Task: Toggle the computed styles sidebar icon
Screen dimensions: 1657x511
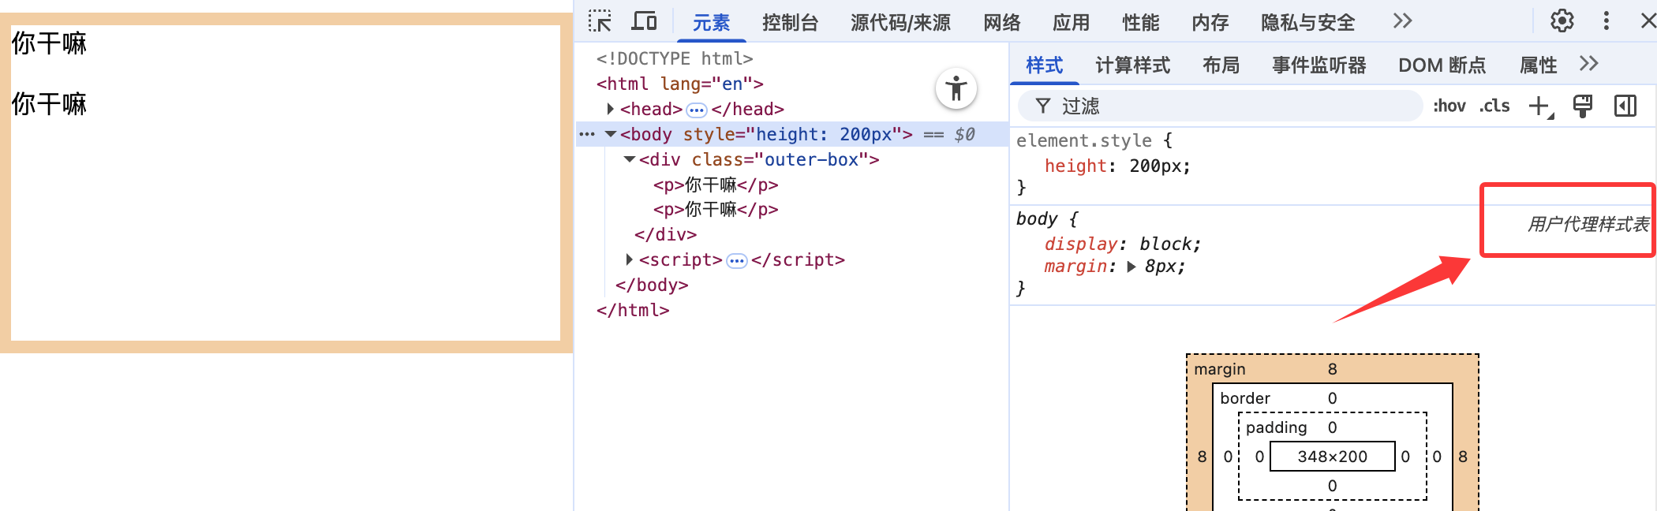Action: click(1625, 106)
